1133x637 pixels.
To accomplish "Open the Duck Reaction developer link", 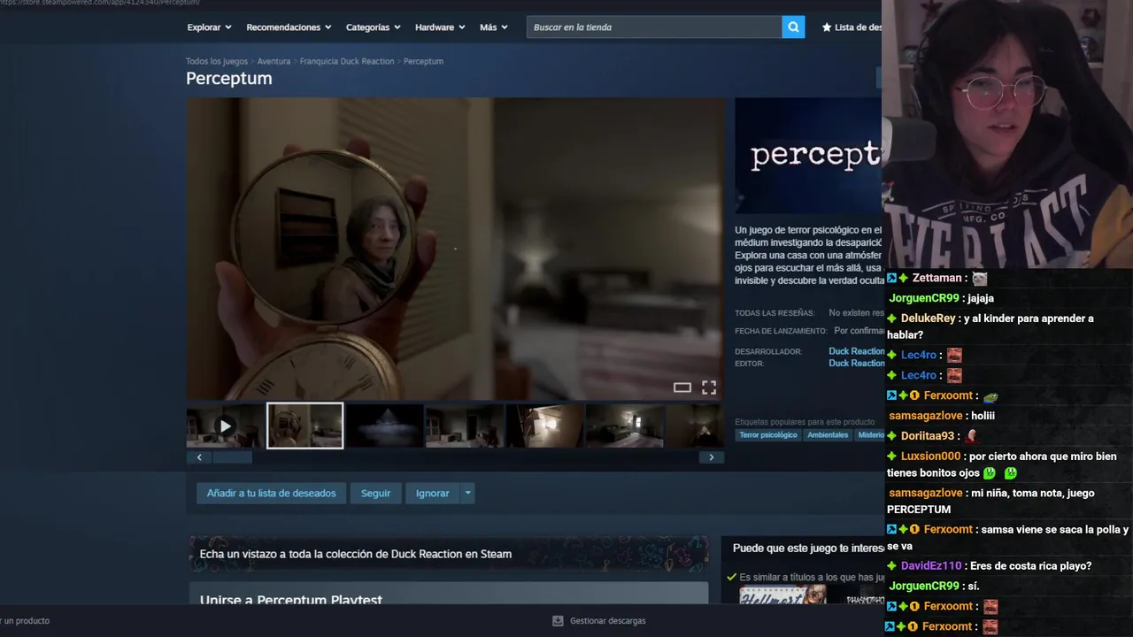I will pyautogui.click(x=856, y=351).
